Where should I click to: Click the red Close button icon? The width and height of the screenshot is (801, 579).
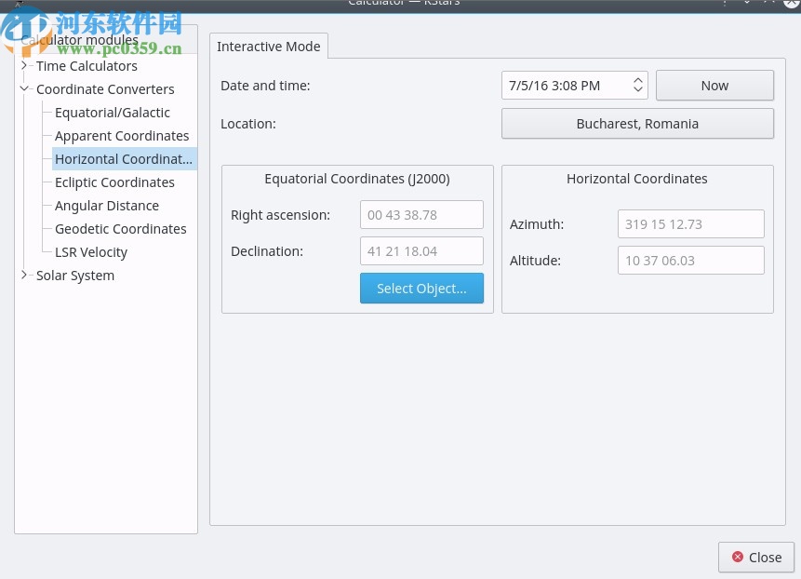738,558
